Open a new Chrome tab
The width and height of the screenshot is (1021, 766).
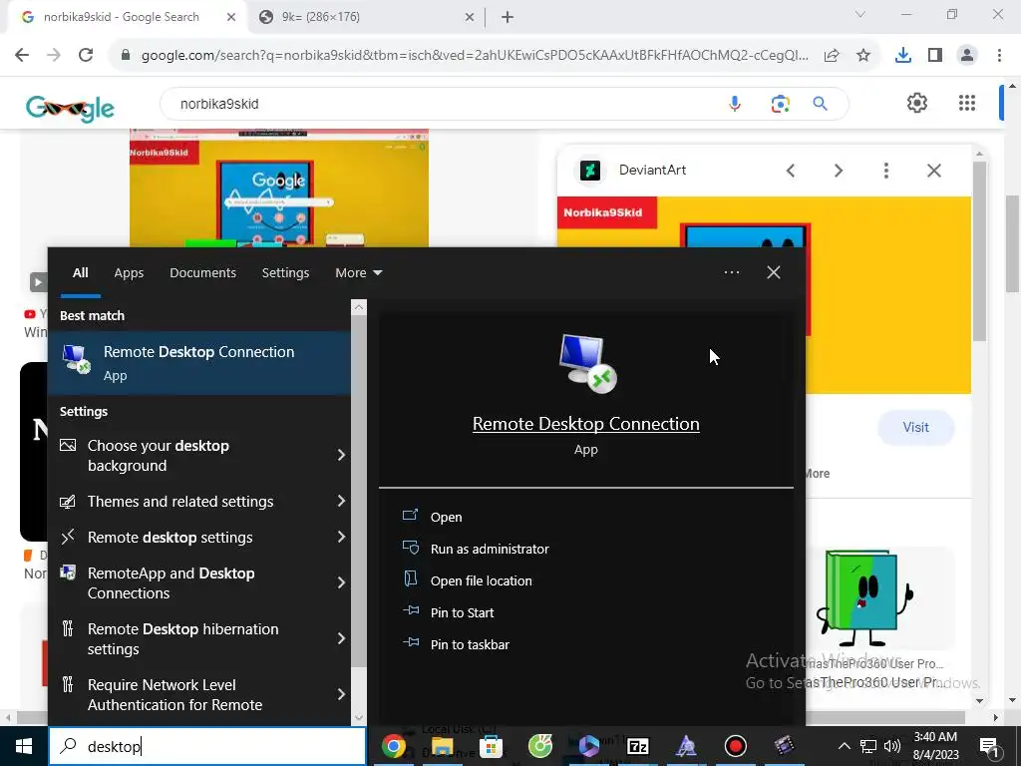(x=508, y=18)
